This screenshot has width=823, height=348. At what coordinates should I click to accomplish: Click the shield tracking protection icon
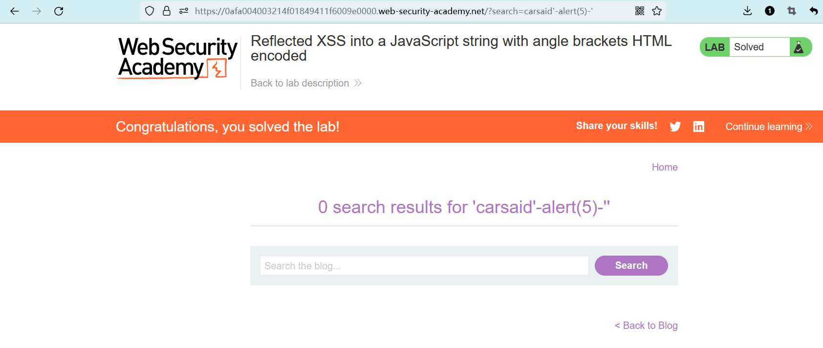[x=150, y=11]
